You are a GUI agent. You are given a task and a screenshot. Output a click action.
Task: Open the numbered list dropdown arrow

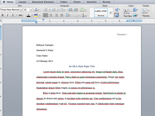point(58,10)
